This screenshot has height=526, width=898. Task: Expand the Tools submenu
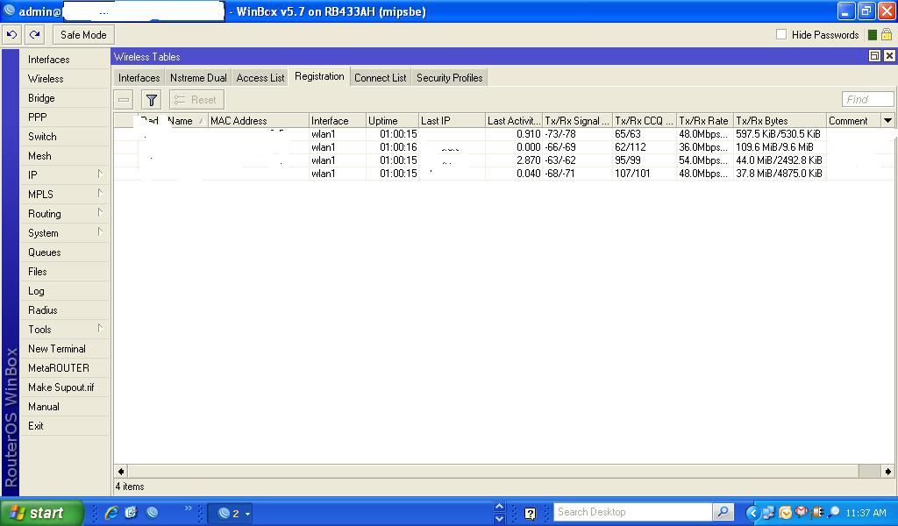point(100,328)
